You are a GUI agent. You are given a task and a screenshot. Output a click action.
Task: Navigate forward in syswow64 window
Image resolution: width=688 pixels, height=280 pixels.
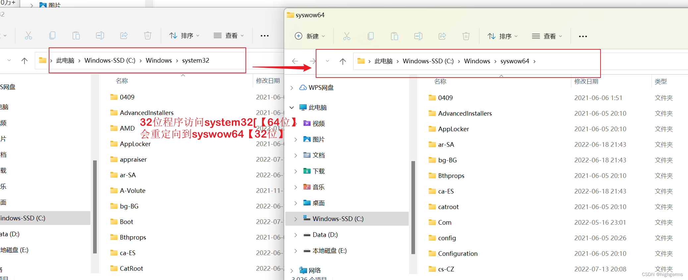(x=313, y=61)
